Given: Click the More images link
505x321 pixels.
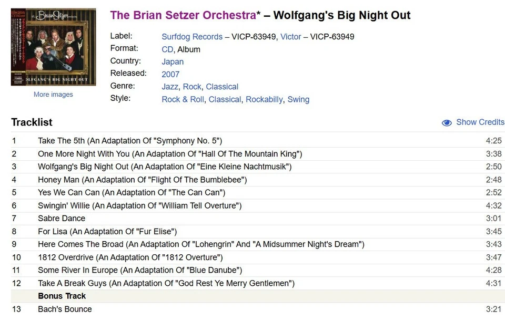Looking at the screenshot, I should 53,94.
